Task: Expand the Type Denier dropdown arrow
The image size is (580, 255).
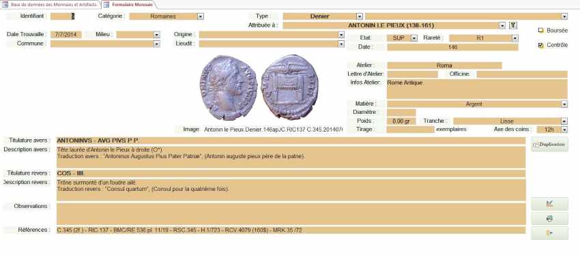Action: [359, 16]
